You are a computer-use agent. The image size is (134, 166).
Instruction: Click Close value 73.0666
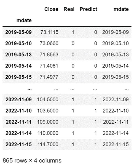point(49,43)
